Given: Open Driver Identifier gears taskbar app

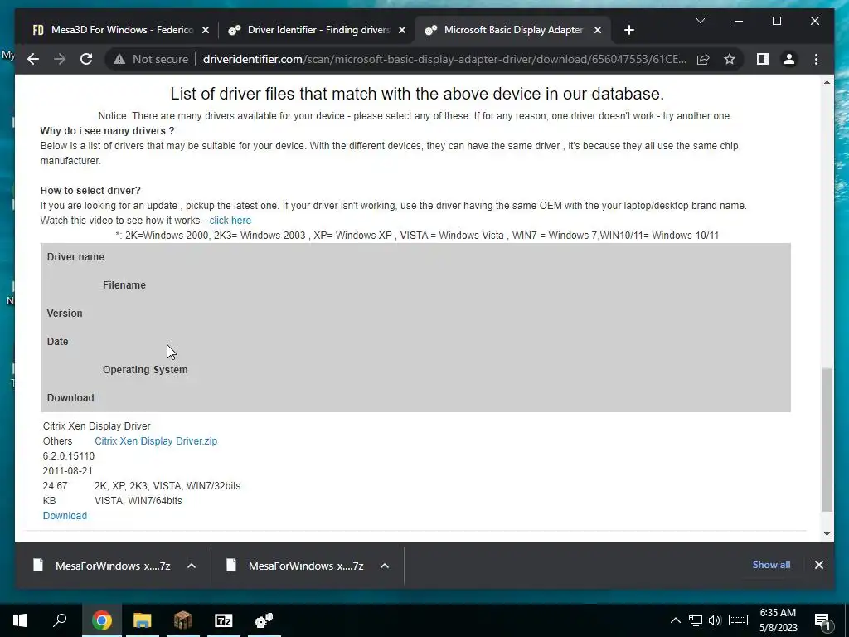Looking at the screenshot, I should click(x=264, y=620).
